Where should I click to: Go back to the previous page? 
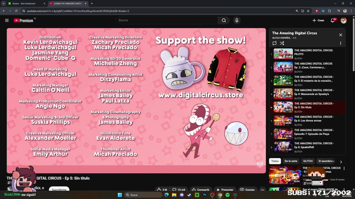coord(4,11)
